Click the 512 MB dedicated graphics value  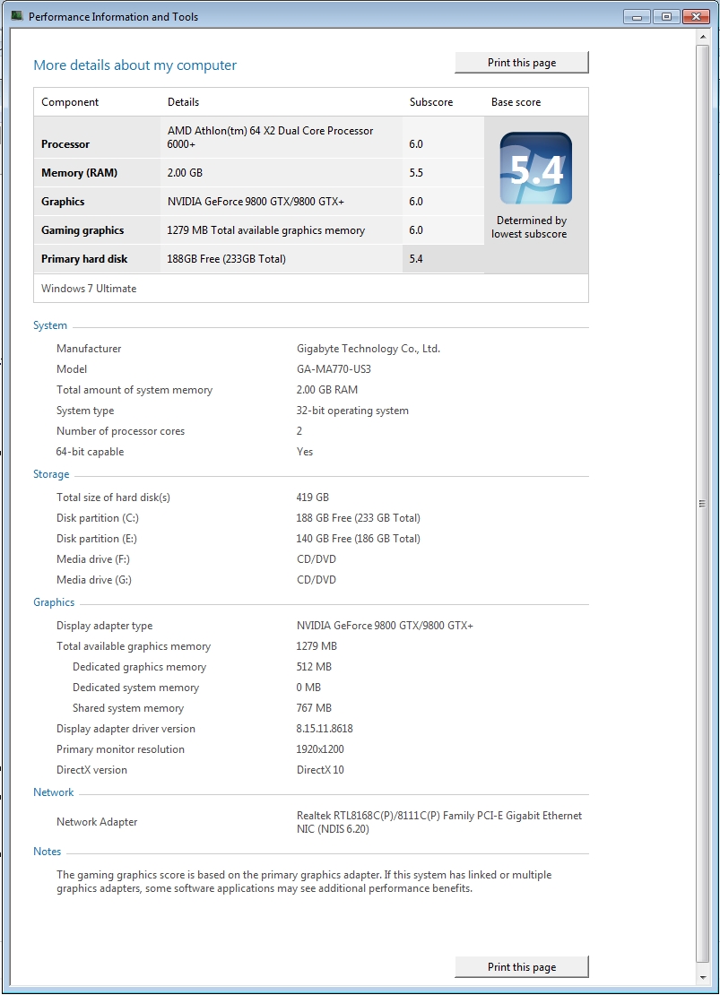point(315,667)
